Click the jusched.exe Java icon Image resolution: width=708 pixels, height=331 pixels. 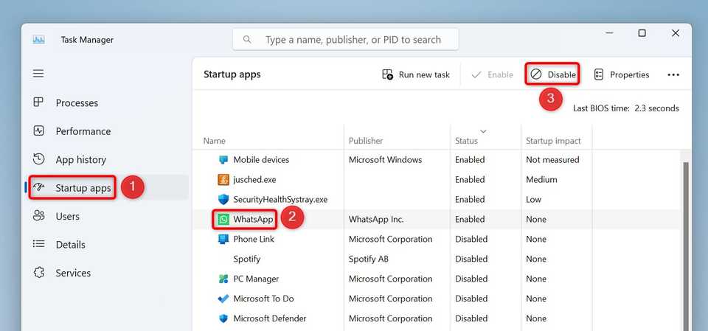tap(223, 180)
